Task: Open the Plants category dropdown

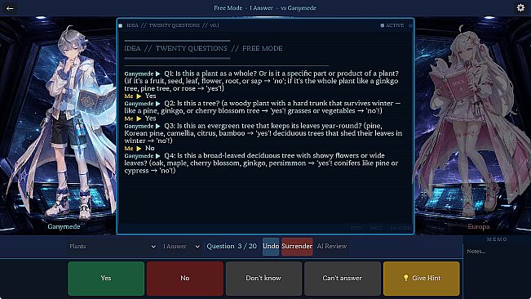Action: pyautogui.click(x=112, y=247)
